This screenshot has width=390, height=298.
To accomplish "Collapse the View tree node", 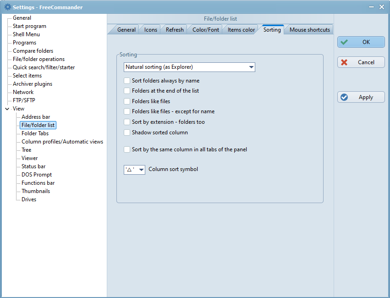I will tap(7, 109).
